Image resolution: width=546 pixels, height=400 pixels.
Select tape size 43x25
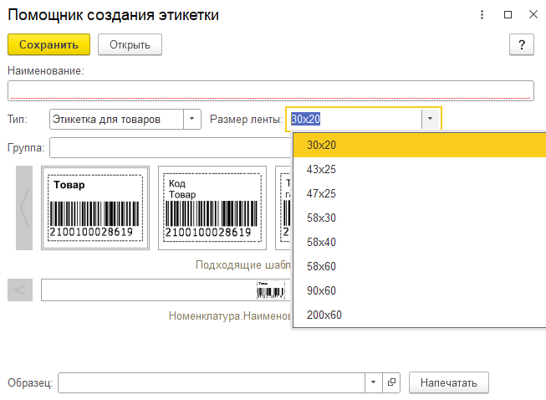pyautogui.click(x=321, y=169)
